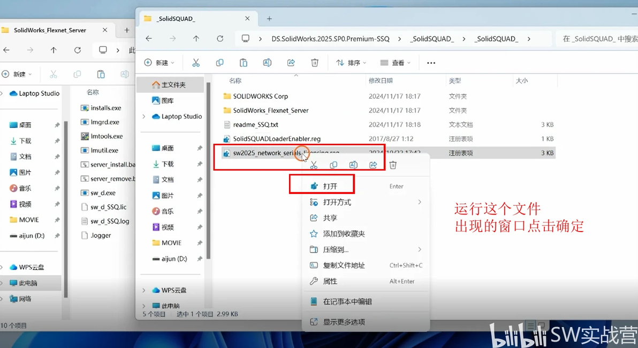Screen dimensions: 638x348
Task: Expand the 打开方式 submenu arrow
Action: 420,202
